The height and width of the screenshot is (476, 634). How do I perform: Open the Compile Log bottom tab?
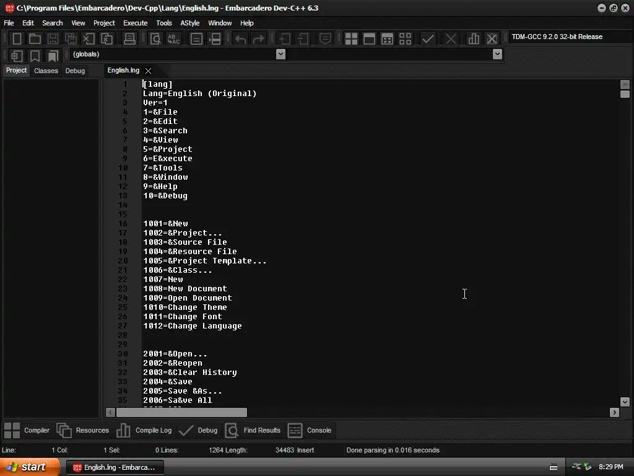tap(144, 430)
